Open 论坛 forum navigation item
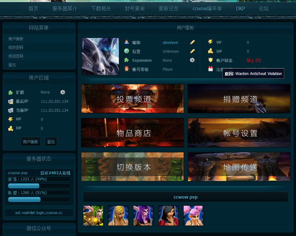This screenshot has width=296, height=236. [x=264, y=9]
